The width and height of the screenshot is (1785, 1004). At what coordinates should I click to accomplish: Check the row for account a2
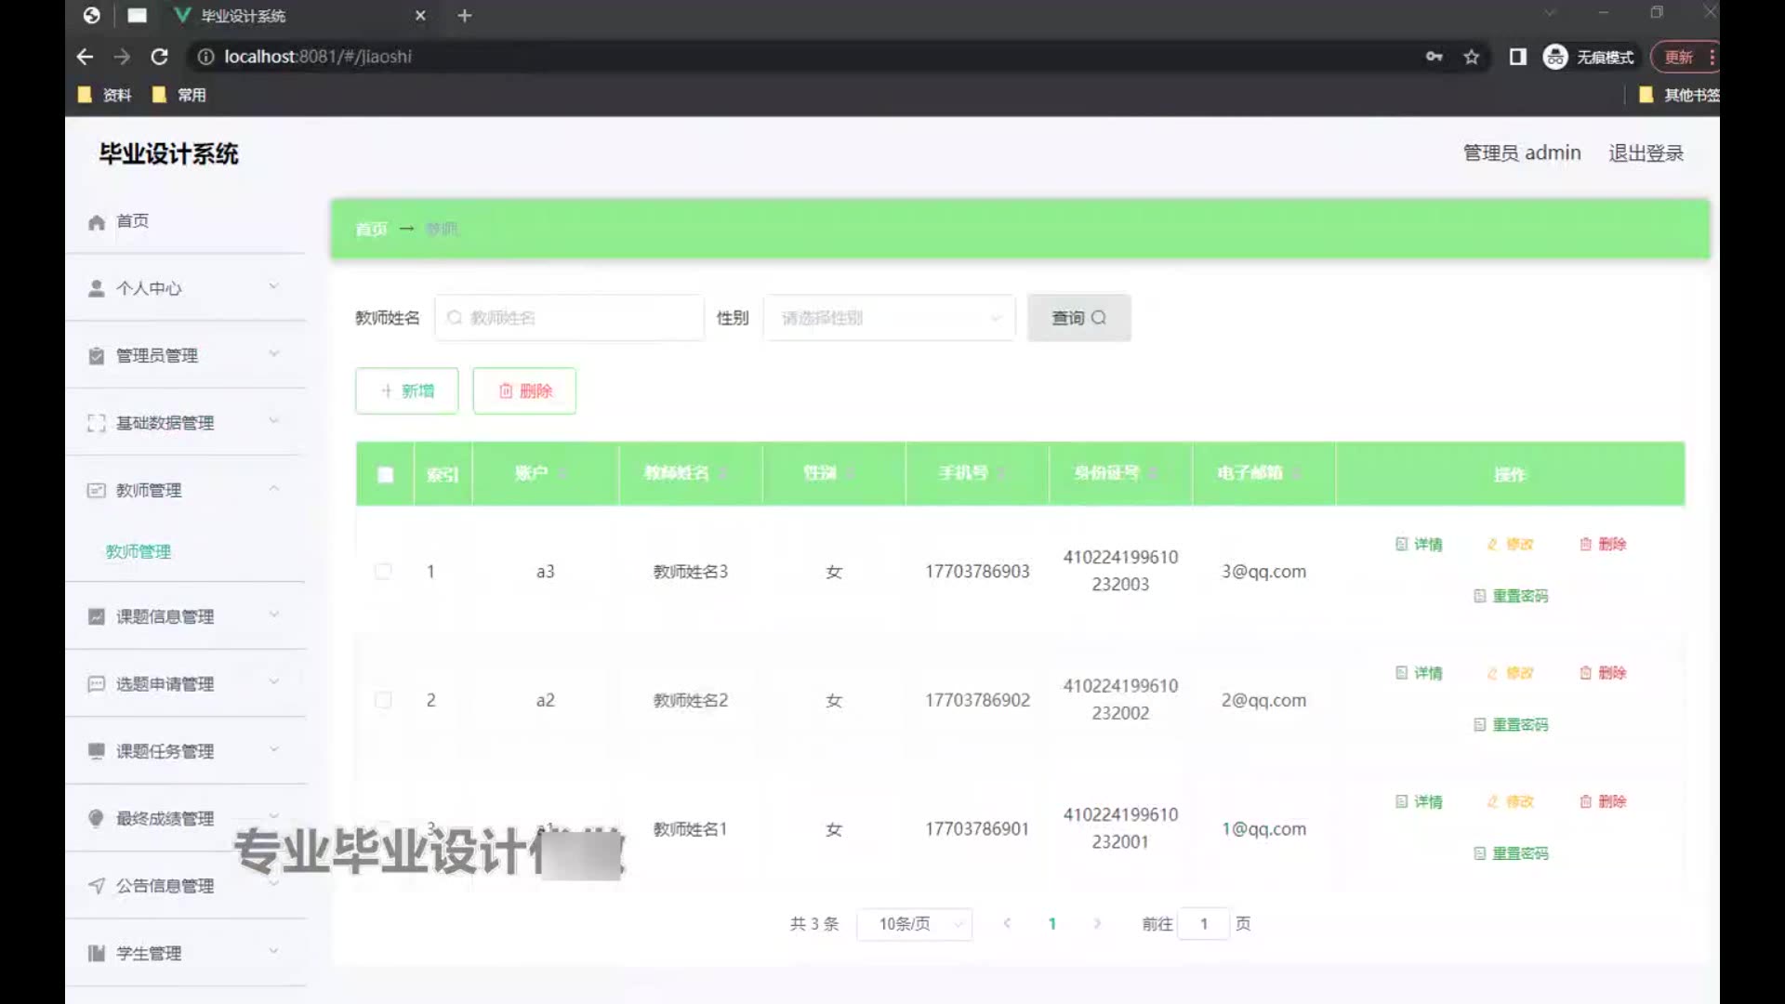coord(383,700)
